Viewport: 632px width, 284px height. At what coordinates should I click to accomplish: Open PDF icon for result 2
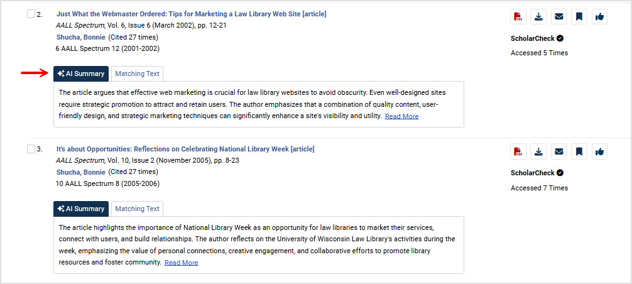(x=518, y=17)
